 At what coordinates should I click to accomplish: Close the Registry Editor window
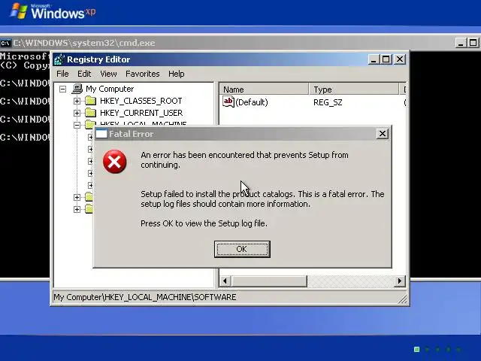[400, 59]
